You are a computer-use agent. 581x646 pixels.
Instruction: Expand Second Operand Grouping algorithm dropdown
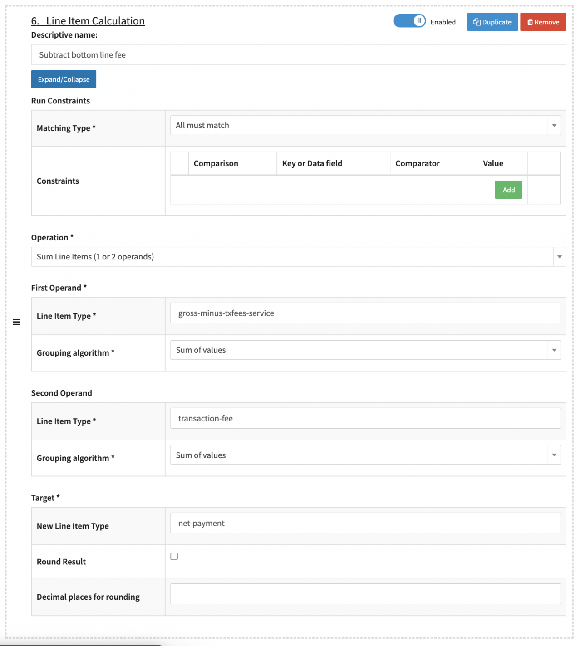(x=365, y=455)
